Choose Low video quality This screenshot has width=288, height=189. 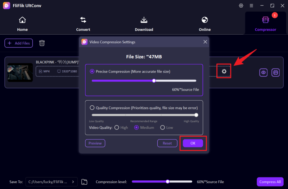[162, 128]
